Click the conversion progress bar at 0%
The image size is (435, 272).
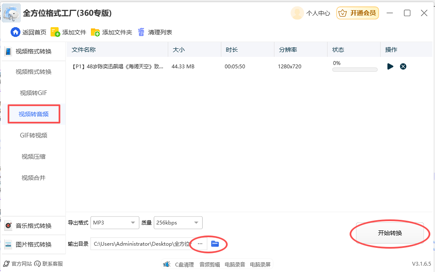point(354,70)
